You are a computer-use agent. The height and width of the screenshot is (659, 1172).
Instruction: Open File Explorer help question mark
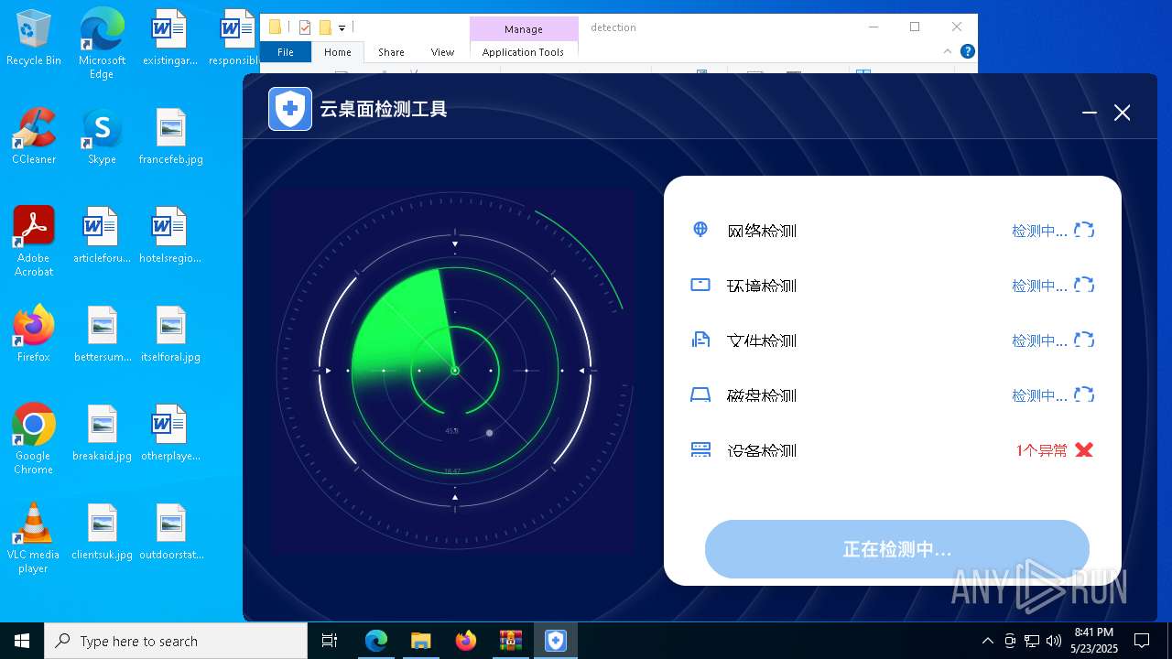click(x=968, y=52)
